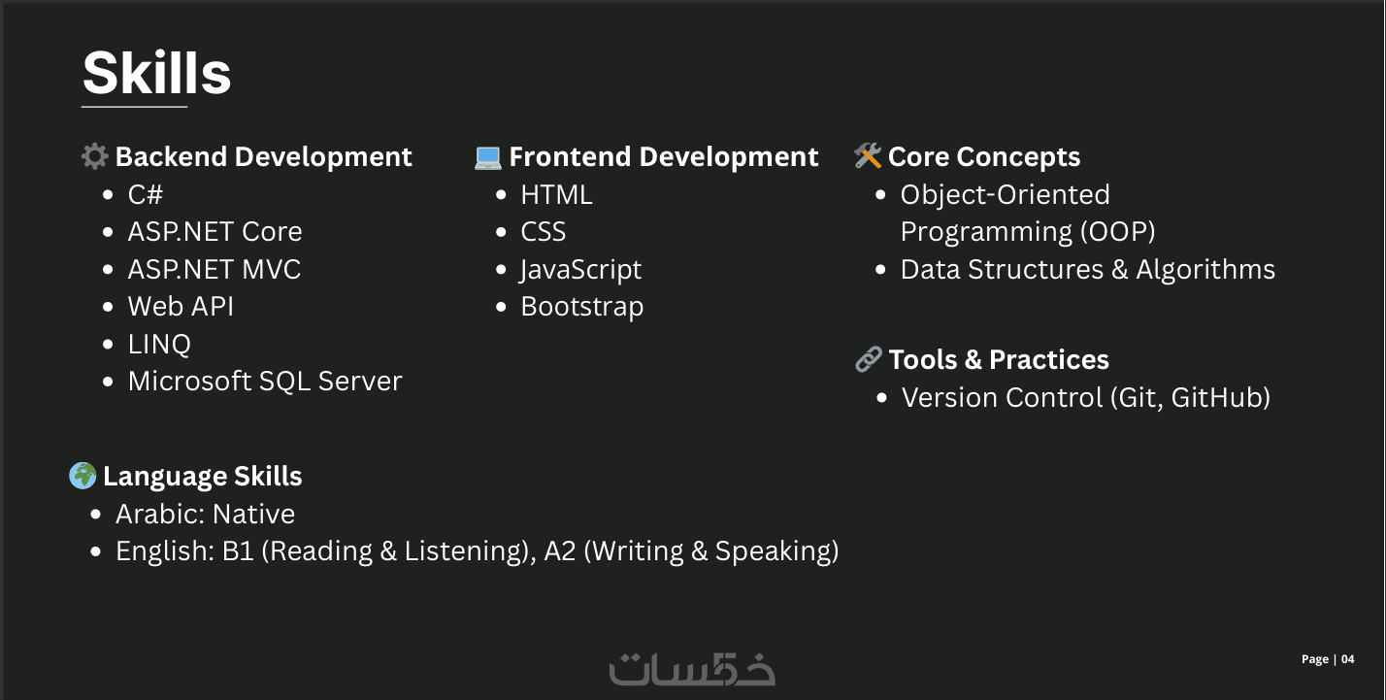Click the Skills page title
Viewport: 1386px width, 700px height.
[x=156, y=73]
